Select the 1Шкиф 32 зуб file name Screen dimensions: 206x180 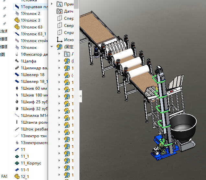(x=34, y=109)
